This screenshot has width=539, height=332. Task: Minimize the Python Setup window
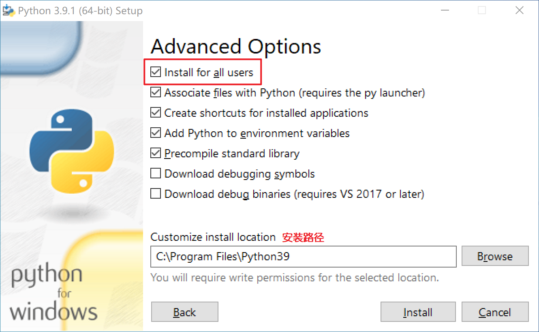tap(444, 11)
